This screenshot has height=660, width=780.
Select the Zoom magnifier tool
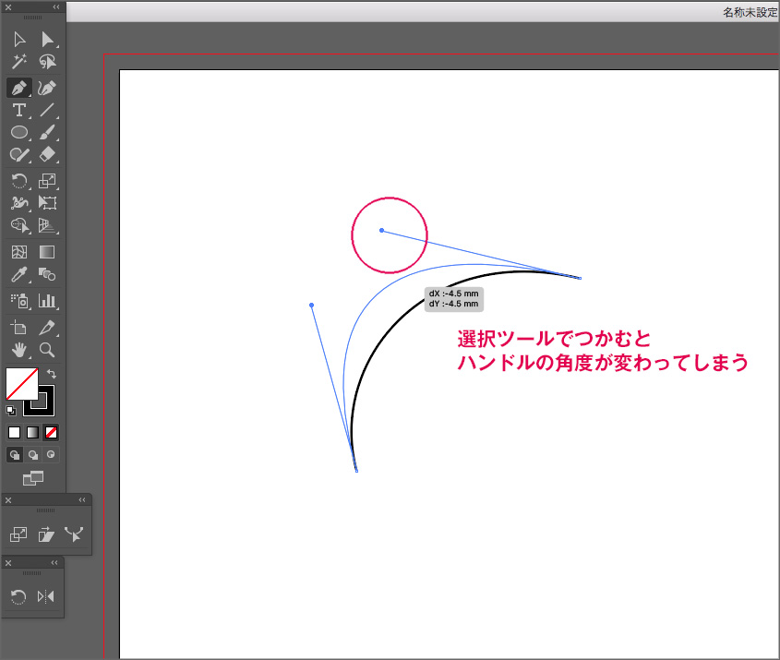[x=47, y=350]
